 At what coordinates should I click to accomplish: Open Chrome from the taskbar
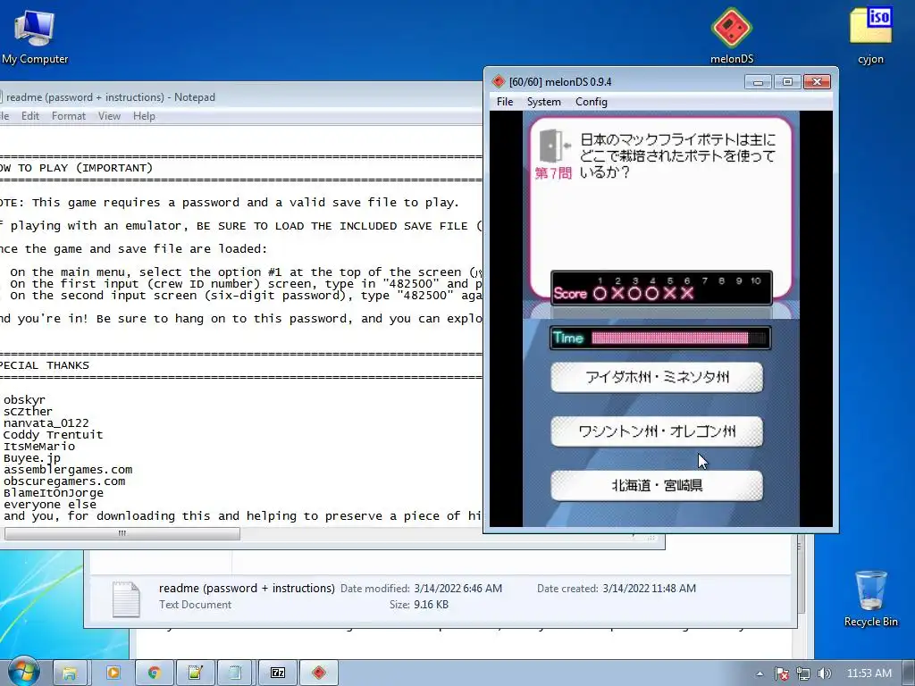154,673
